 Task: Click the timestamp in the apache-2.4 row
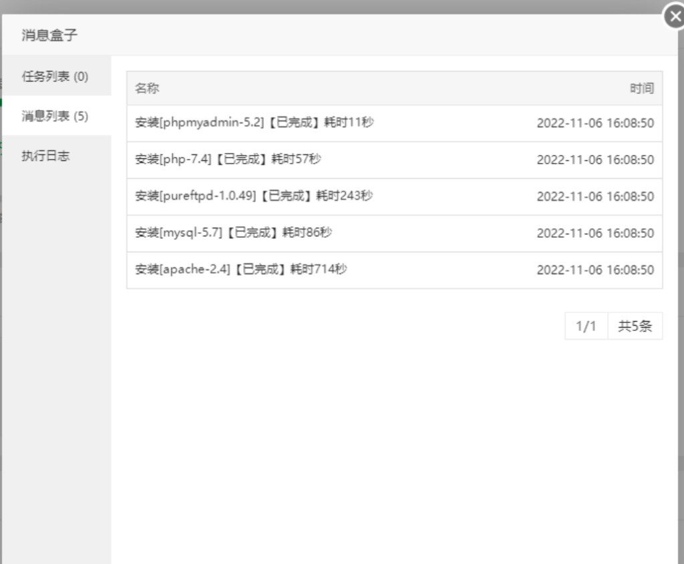click(594, 270)
